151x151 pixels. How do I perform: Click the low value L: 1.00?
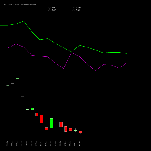pos(76,10)
